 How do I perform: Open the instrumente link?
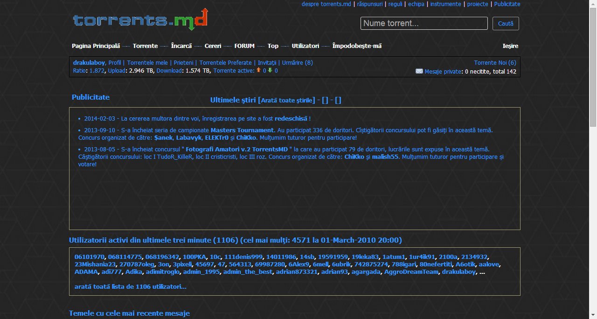pyautogui.click(x=445, y=4)
